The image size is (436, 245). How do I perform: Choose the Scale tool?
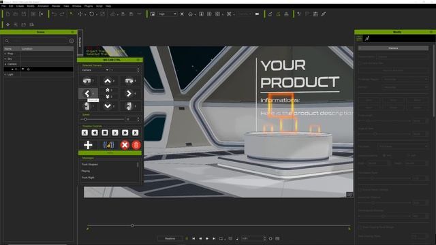tap(102, 14)
